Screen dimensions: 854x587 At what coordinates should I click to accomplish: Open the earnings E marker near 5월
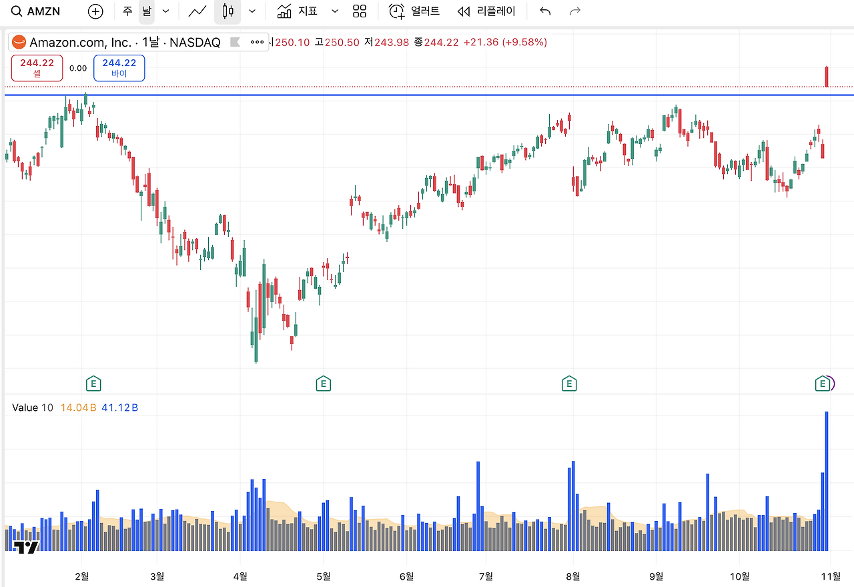[323, 384]
